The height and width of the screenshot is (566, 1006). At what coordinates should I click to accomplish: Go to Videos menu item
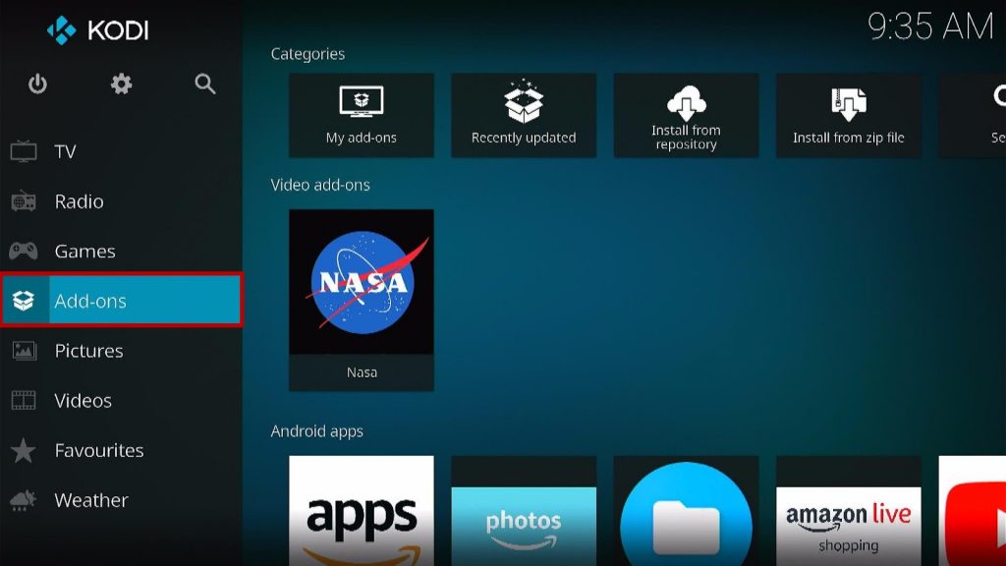tap(121, 401)
